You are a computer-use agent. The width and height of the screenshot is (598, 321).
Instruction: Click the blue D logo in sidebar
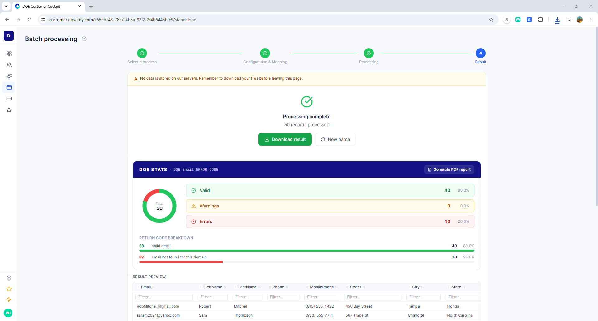(x=9, y=36)
